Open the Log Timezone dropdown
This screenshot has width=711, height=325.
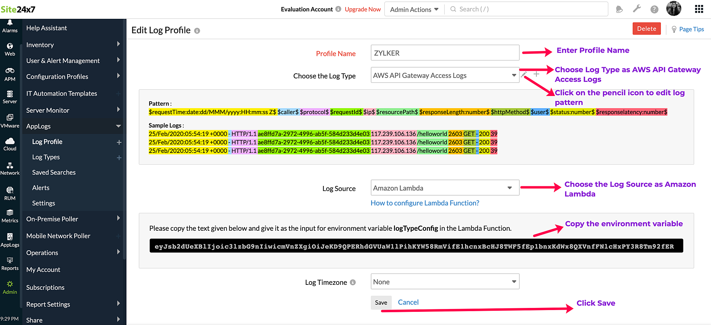445,282
